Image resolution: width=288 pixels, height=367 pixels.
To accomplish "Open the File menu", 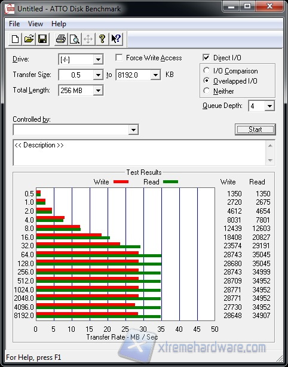I will pyautogui.click(x=14, y=24).
